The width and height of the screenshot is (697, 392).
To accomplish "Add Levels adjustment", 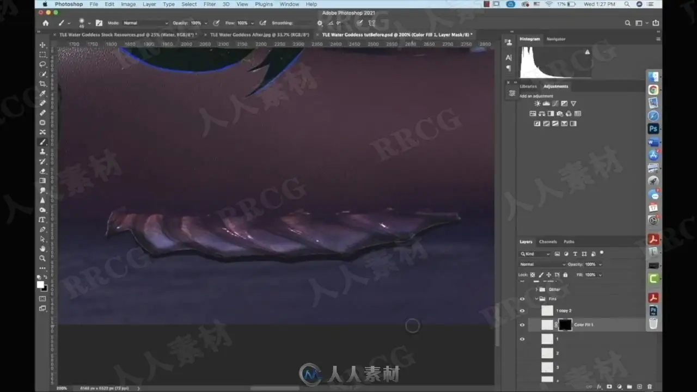I will click(x=547, y=103).
